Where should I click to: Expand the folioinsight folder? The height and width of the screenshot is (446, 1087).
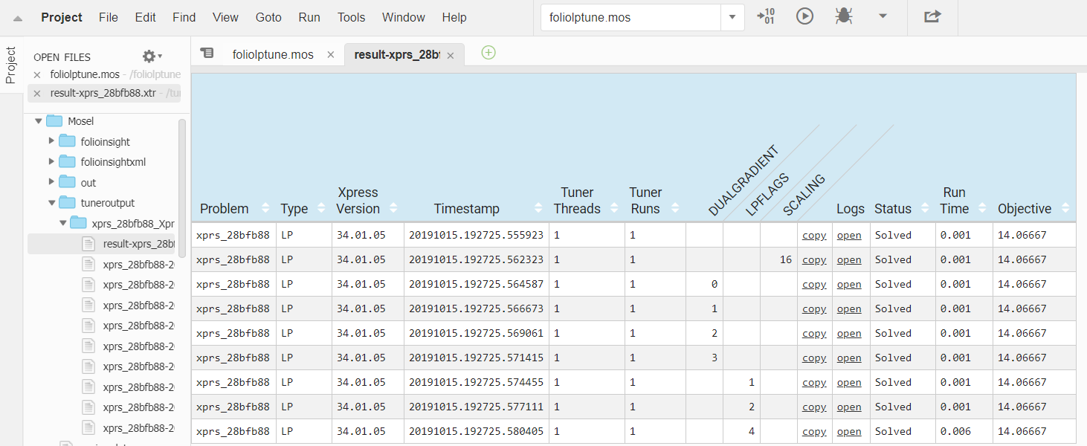51,141
